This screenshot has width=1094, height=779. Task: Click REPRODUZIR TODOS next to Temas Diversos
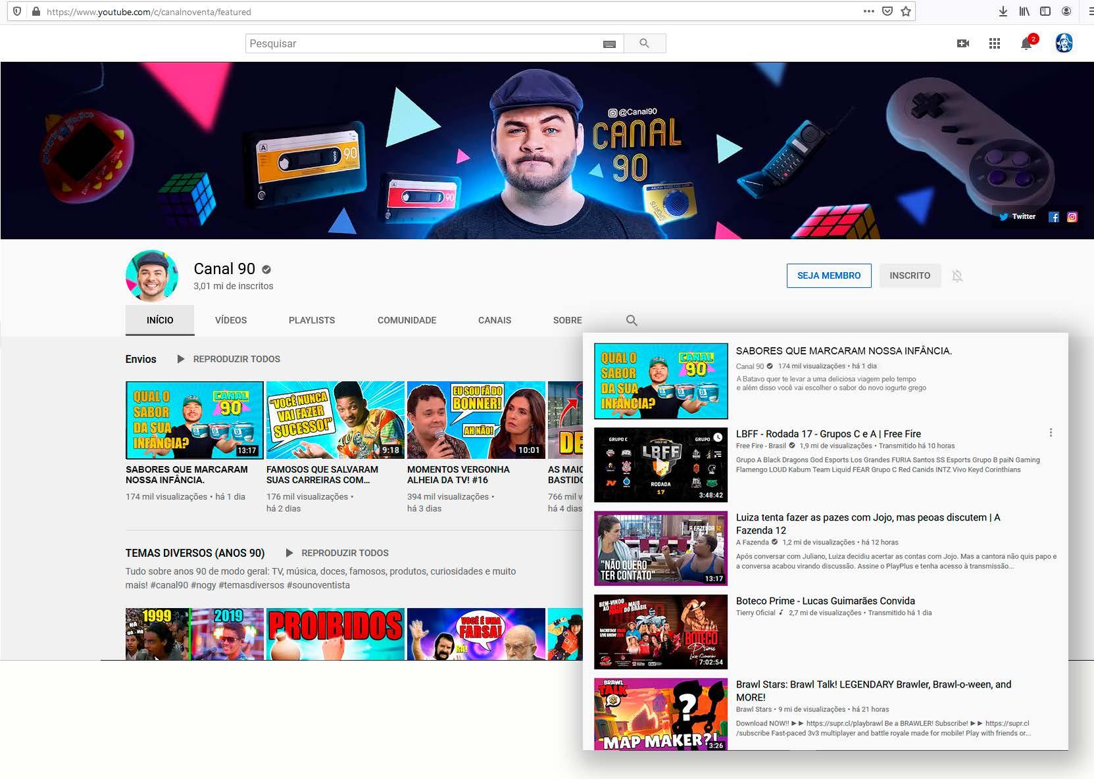[x=345, y=553]
